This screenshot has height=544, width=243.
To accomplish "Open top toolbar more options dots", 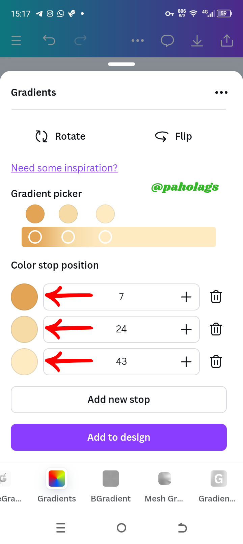I will [x=138, y=40].
